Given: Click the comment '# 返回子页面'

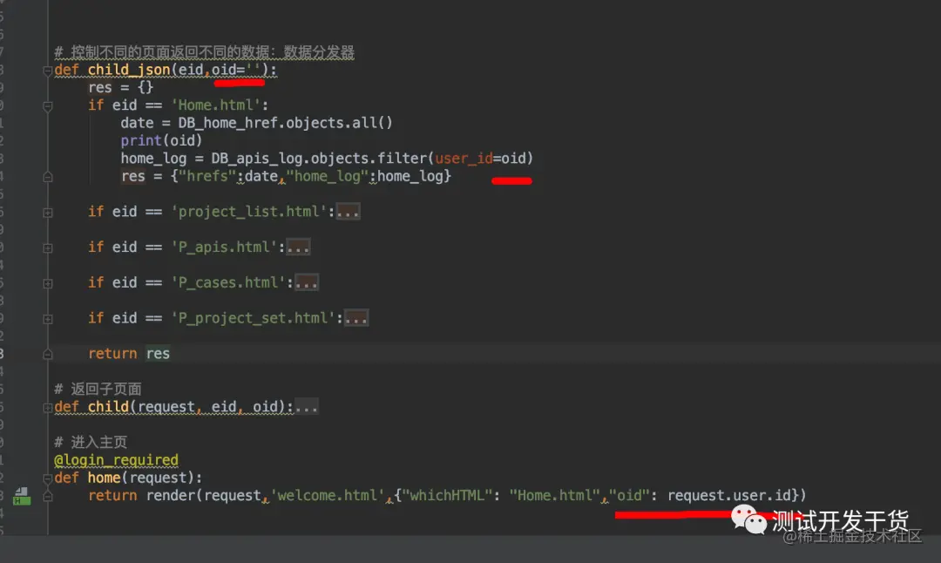Looking at the screenshot, I should [x=98, y=390].
